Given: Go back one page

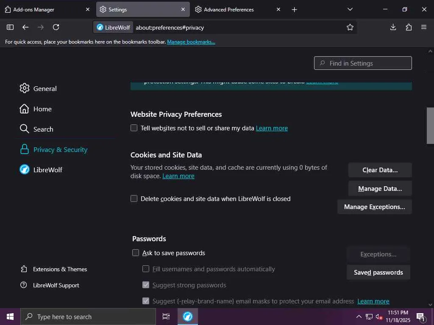Looking at the screenshot, I should 25,27.
